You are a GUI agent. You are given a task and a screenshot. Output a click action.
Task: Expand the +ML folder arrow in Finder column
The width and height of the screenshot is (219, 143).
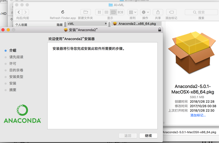tap(106, 23)
